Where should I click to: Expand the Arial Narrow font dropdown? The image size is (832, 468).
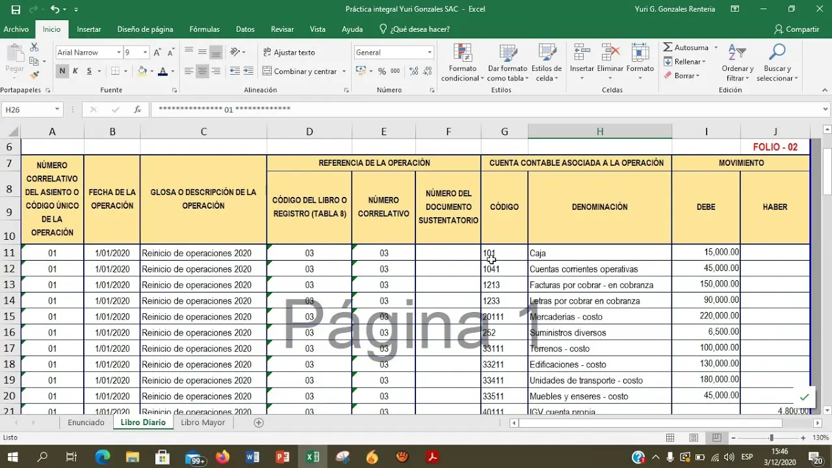pyautogui.click(x=119, y=53)
